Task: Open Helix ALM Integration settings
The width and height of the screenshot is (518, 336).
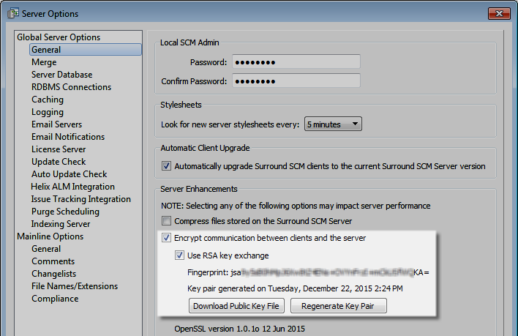Action: point(72,187)
